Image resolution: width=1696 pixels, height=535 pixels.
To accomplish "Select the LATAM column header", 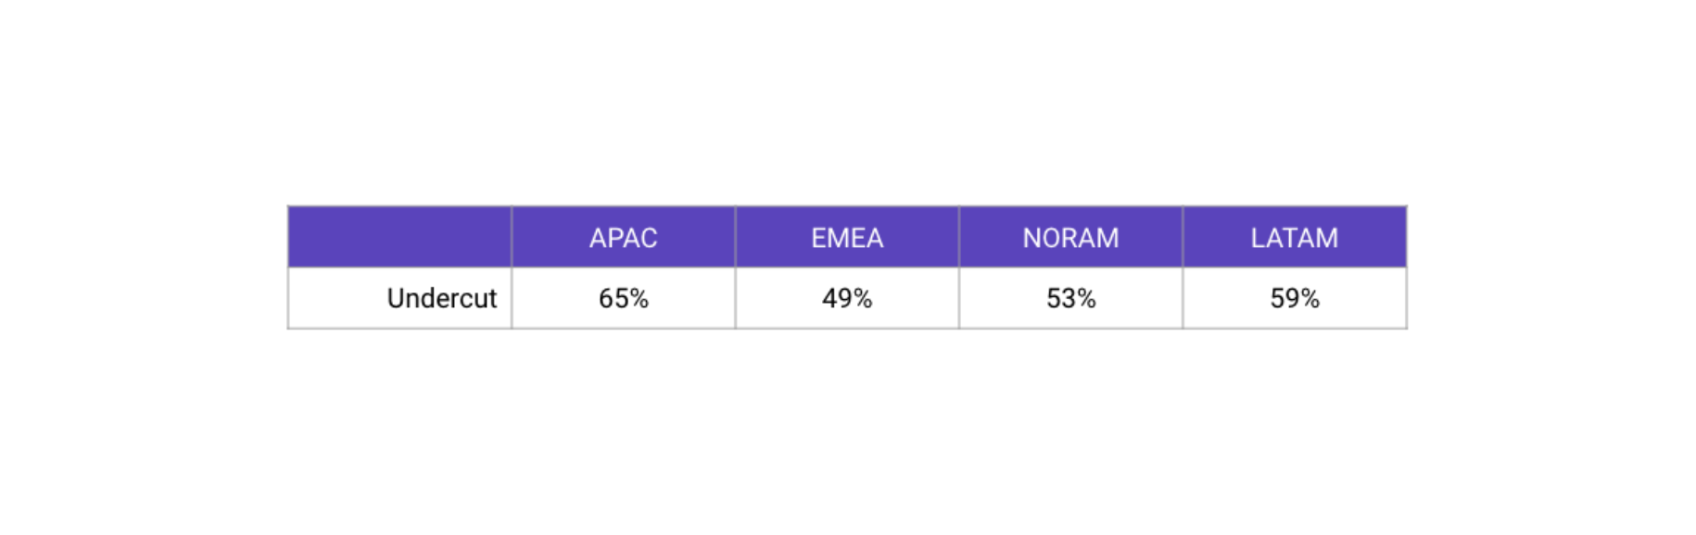I will (x=1295, y=238).
